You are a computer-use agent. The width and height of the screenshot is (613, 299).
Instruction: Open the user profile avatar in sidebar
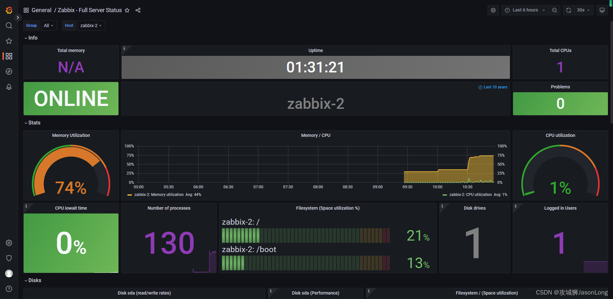[x=9, y=273]
